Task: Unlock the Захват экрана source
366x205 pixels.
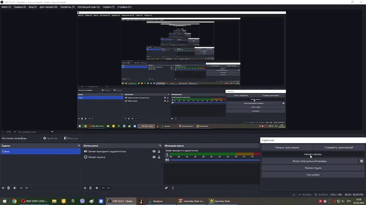Action: point(159,157)
